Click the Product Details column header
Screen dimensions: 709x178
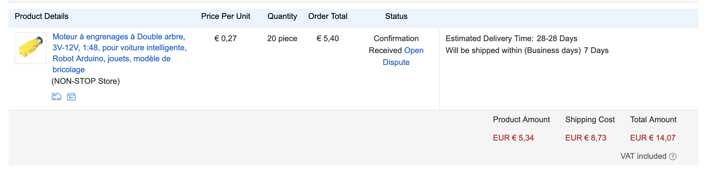click(x=42, y=16)
